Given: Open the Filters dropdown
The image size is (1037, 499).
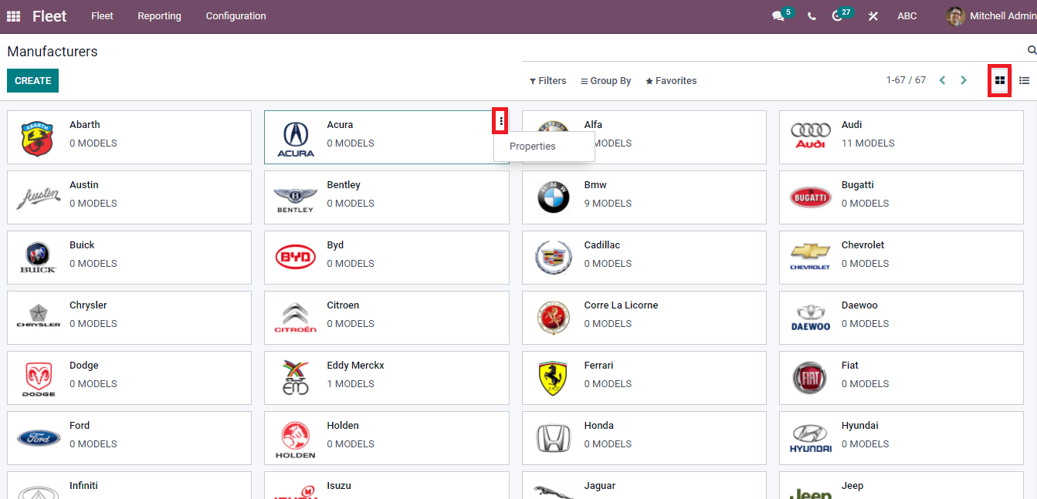Looking at the screenshot, I should coord(547,81).
